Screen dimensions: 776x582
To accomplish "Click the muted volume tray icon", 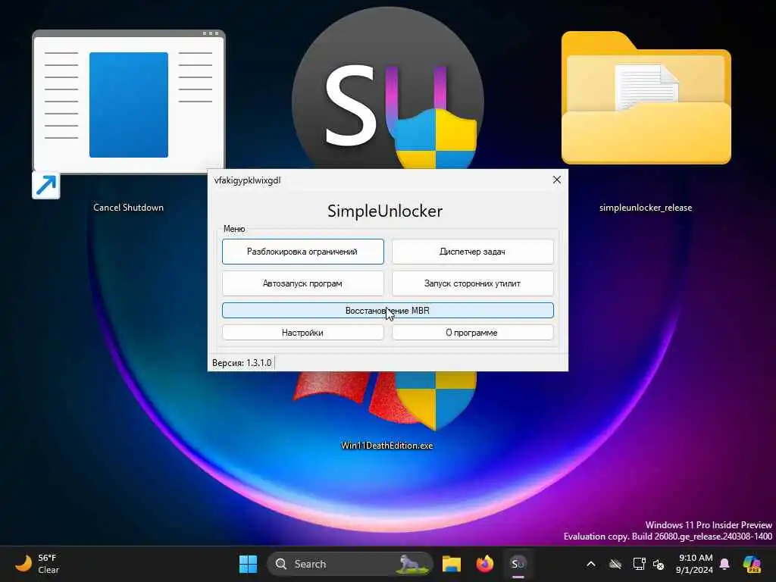I will [659, 564].
